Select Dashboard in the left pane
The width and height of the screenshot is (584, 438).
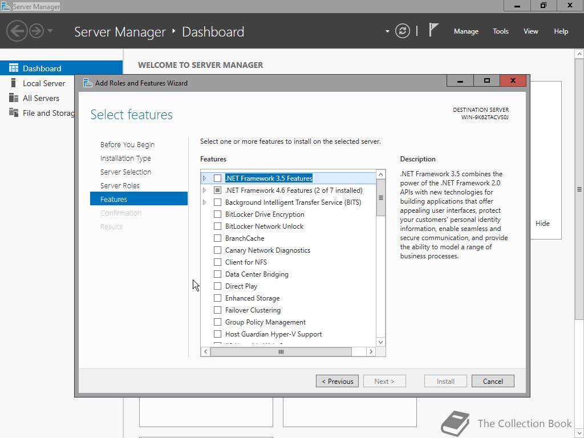(x=61, y=68)
